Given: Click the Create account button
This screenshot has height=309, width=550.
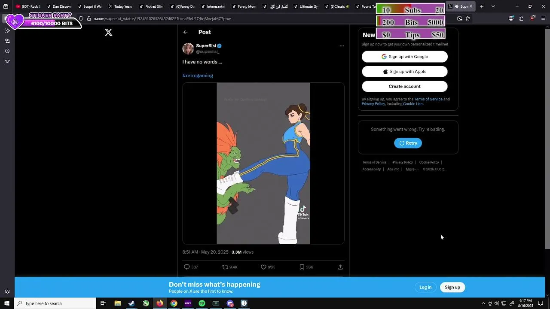Looking at the screenshot, I should click(x=404, y=86).
